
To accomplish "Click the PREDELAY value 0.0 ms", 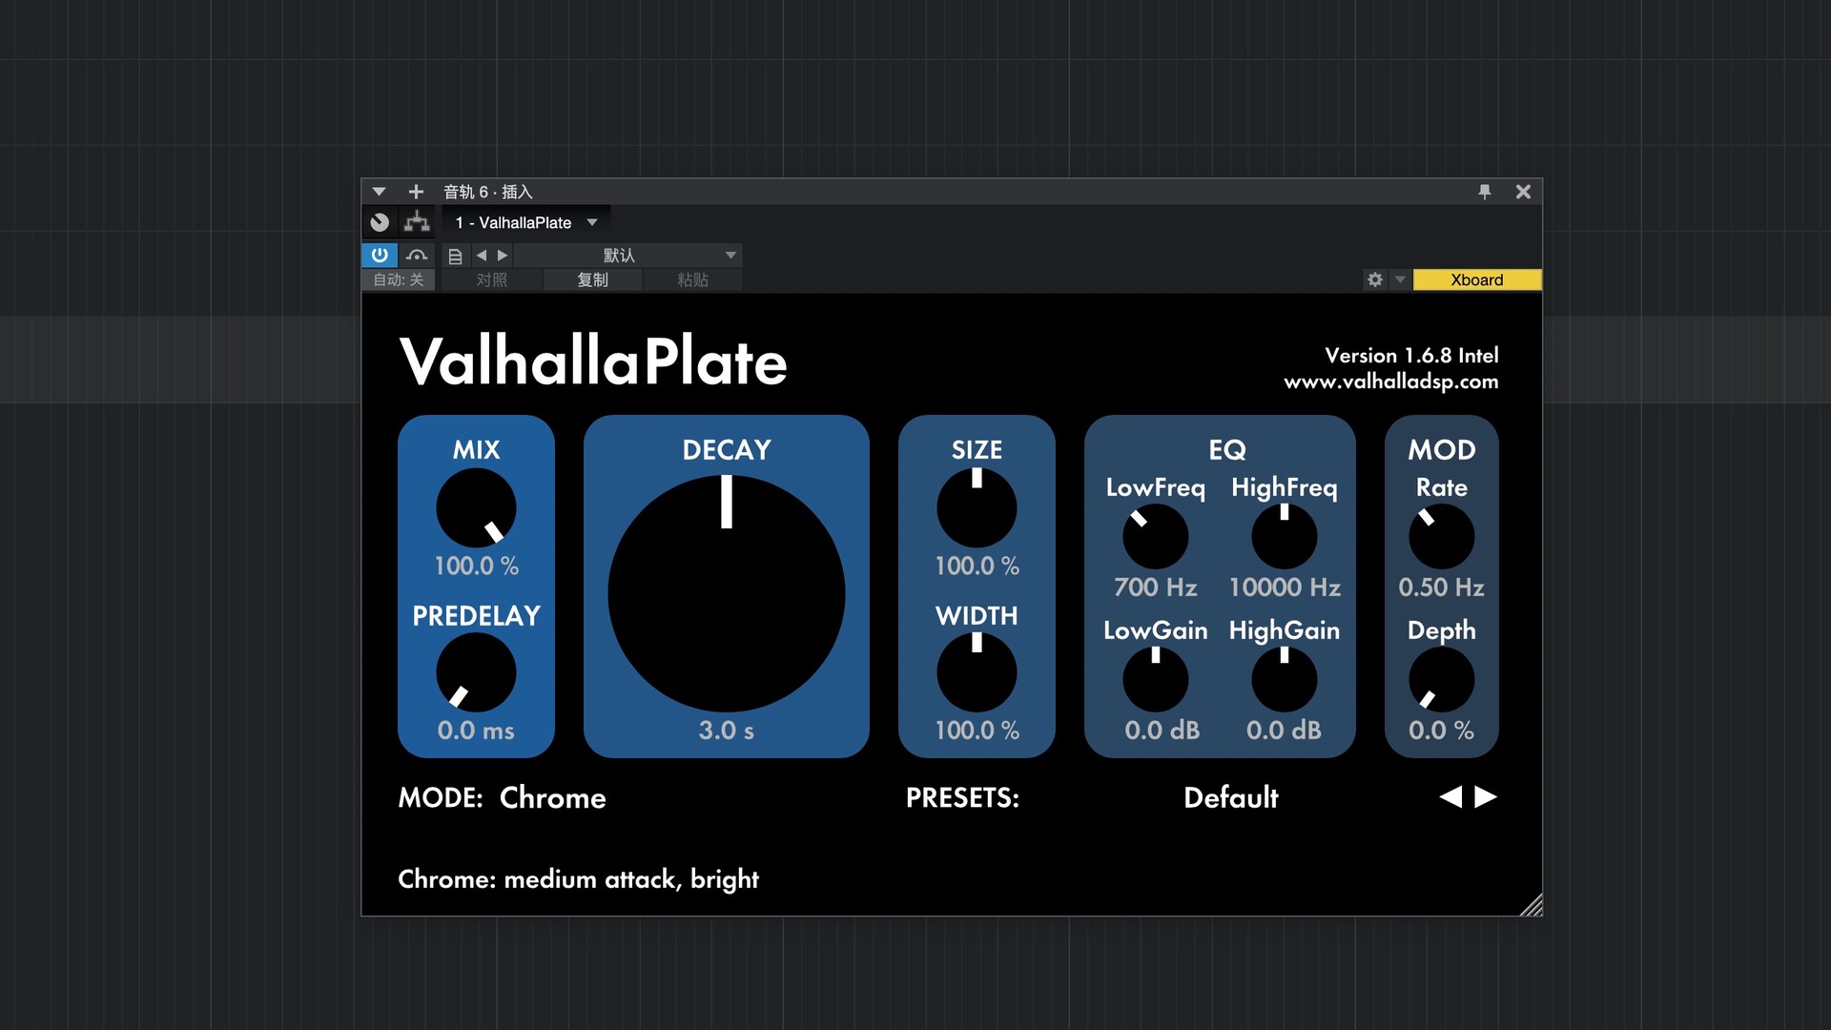I will pyautogui.click(x=476, y=731).
